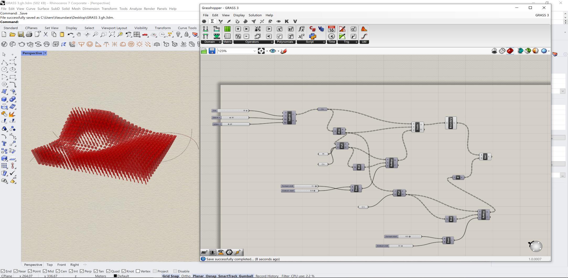Click the Print icon in Rhino toolbar

point(29,34)
